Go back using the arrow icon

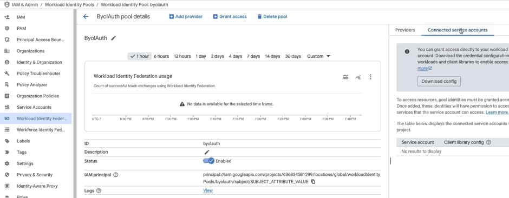pyautogui.click(x=86, y=17)
